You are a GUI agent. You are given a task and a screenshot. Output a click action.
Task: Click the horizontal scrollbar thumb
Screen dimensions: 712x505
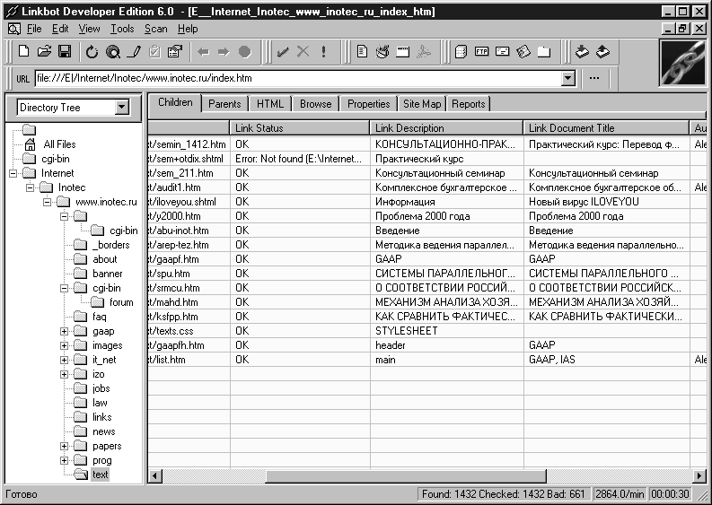click(x=406, y=475)
